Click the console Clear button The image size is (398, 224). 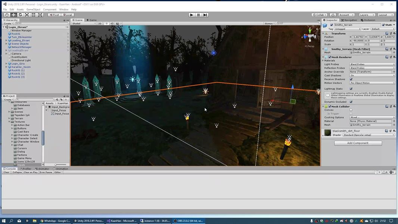point(6,172)
